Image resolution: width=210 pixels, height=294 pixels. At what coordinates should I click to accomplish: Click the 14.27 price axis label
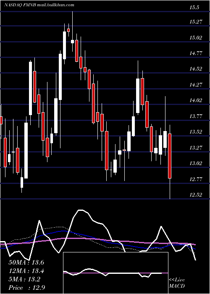click(196, 85)
